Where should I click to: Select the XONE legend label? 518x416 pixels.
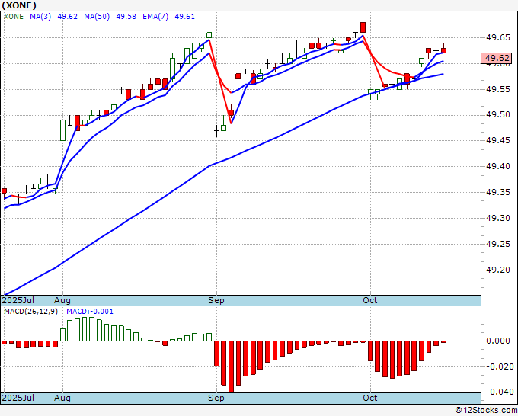(14, 17)
